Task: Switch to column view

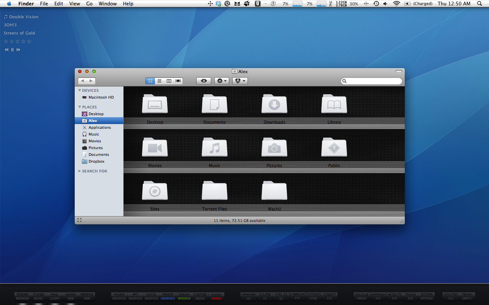Action: click(x=169, y=81)
